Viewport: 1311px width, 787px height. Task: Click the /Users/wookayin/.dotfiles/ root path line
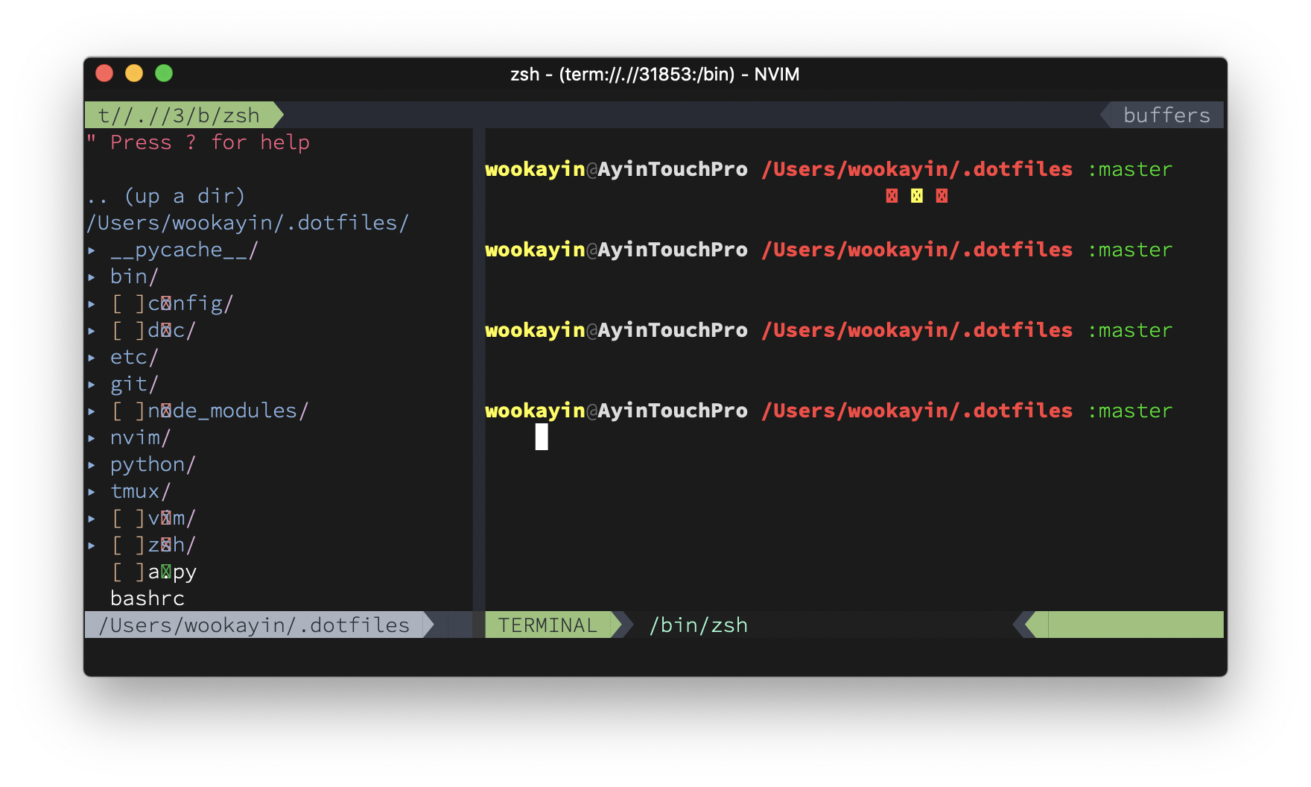pyautogui.click(x=247, y=224)
